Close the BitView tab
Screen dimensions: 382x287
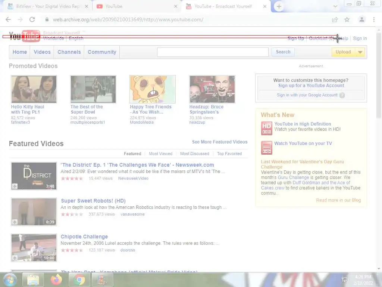[x=87, y=6]
